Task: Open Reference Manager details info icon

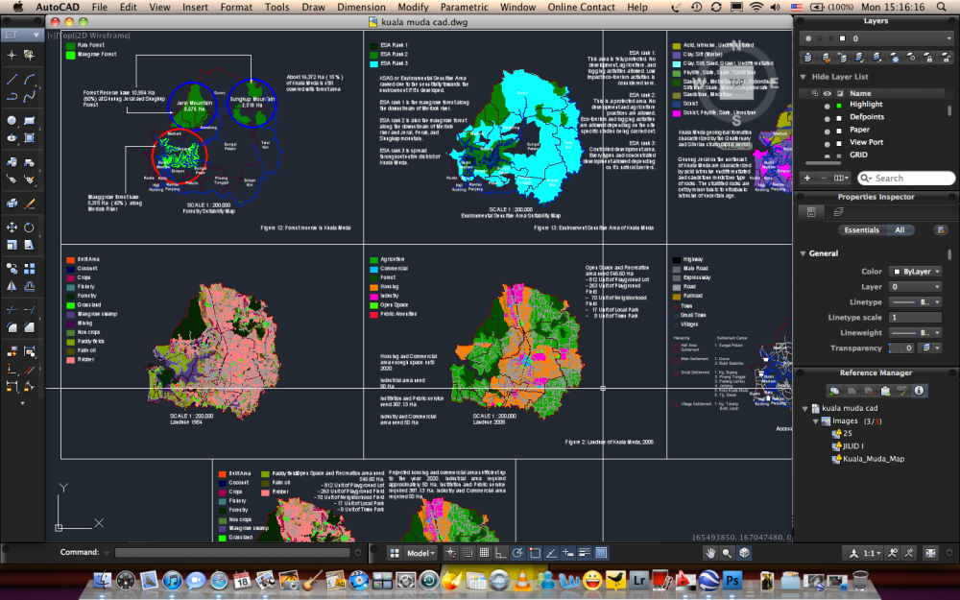Action: click(x=919, y=391)
